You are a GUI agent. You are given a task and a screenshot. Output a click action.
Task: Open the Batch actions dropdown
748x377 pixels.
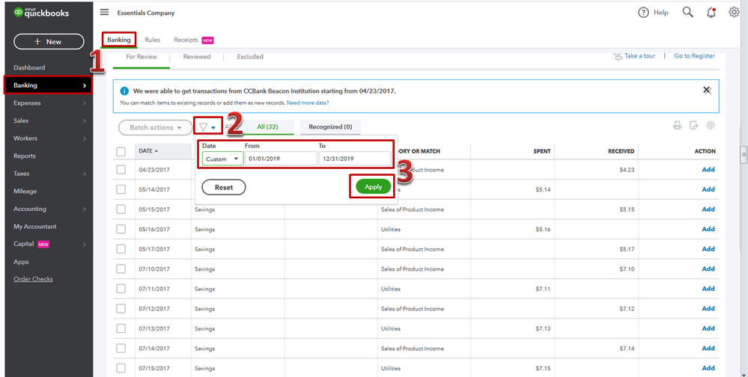point(155,127)
